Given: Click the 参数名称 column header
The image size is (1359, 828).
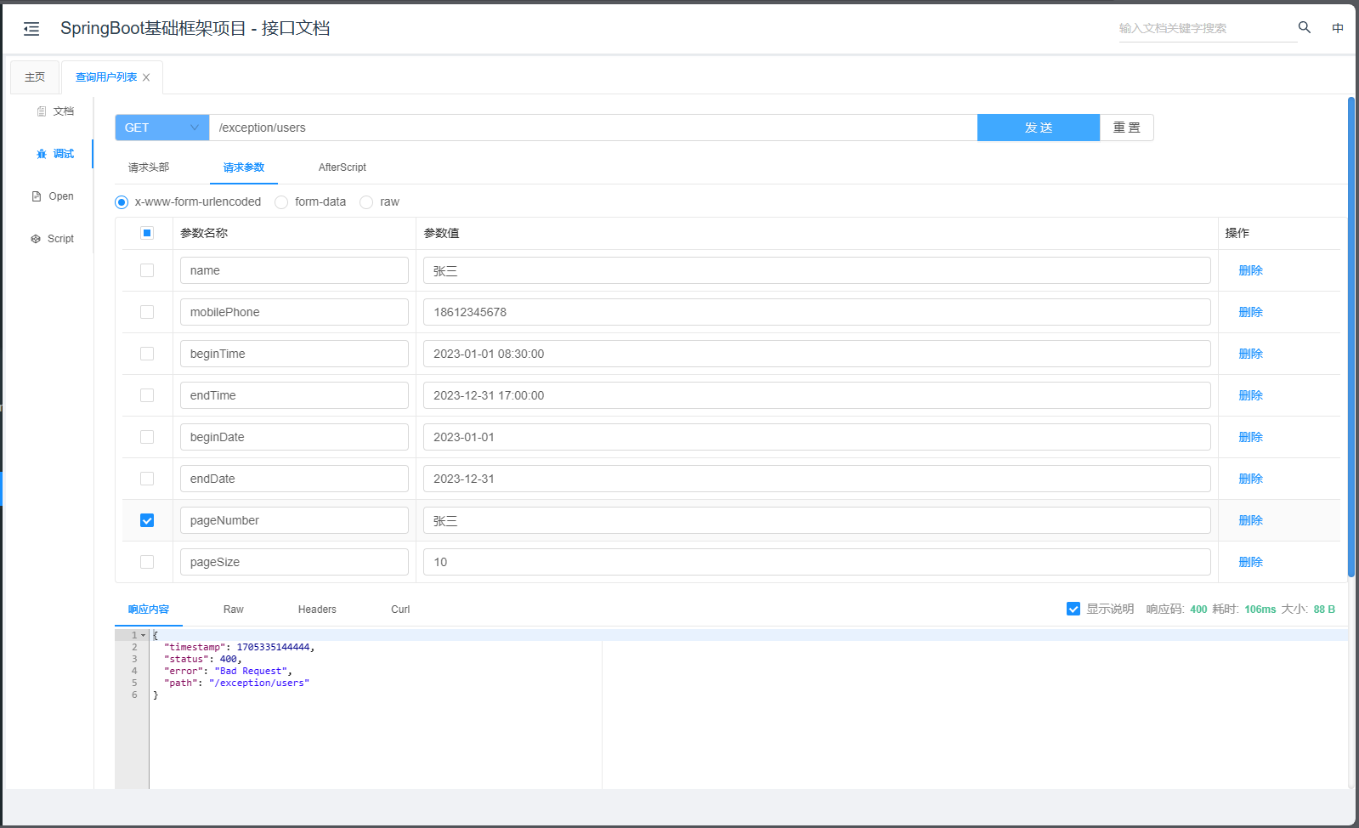Looking at the screenshot, I should click(x=204, y=233).
